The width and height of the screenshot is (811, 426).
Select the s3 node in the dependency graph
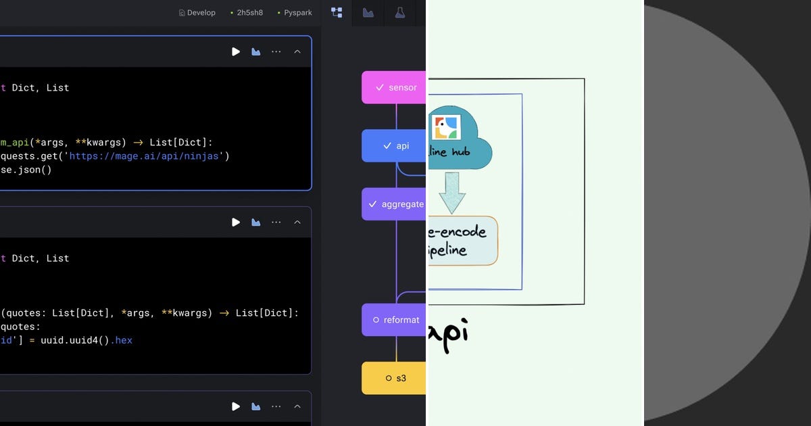click(x=395, y=378)
